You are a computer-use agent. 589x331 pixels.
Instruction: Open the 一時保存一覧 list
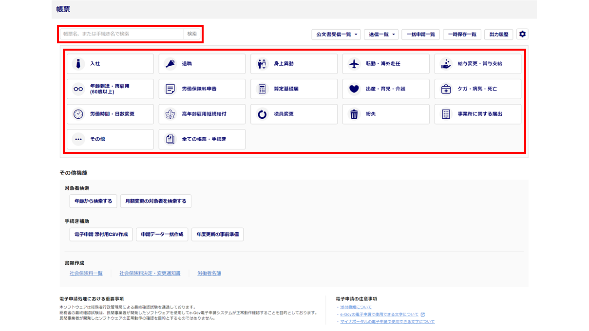(x=462, y=35)
